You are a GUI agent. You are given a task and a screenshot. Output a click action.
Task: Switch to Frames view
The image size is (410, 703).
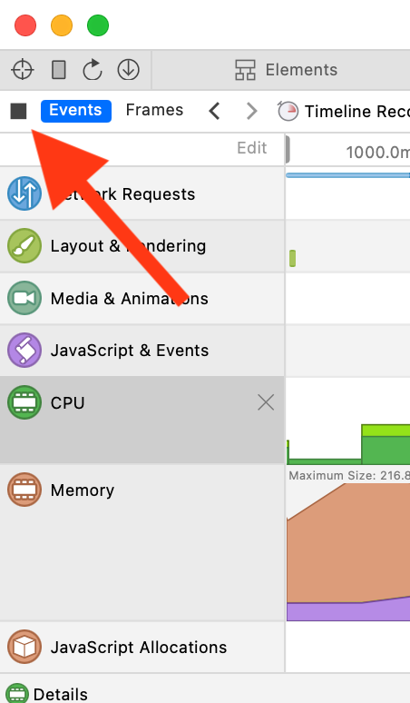point(154,110)
